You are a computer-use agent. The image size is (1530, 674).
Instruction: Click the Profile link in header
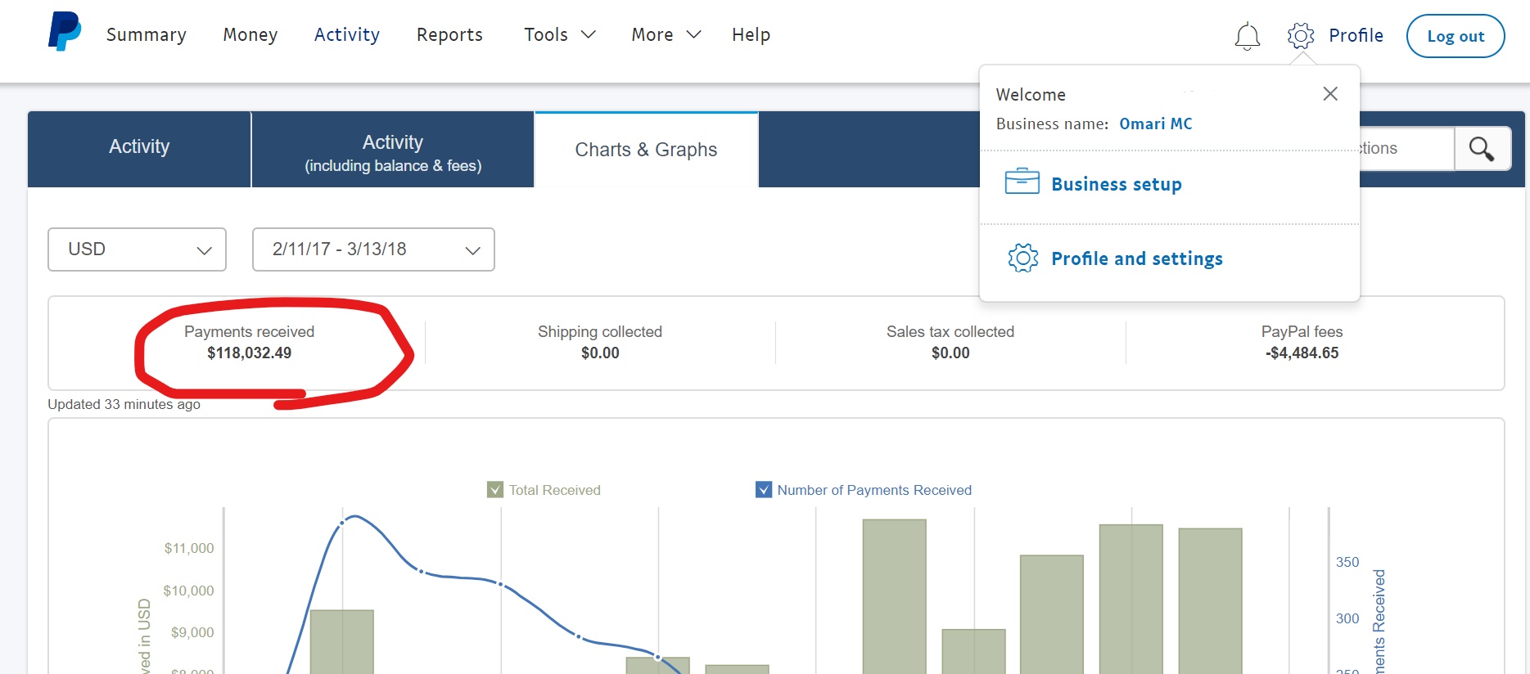(x=1356, y=35)
